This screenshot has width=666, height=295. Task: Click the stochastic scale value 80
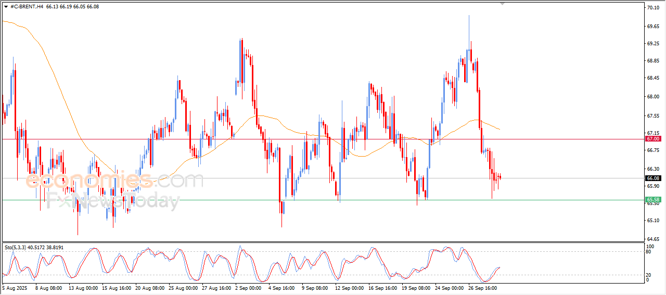coord(648,252)
